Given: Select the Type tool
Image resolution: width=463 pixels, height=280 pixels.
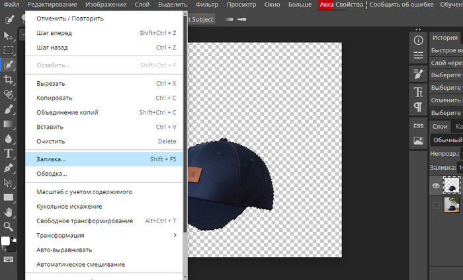Looking at the screenshot, I should 9,153.
